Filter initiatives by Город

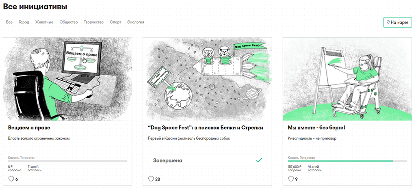24,22
